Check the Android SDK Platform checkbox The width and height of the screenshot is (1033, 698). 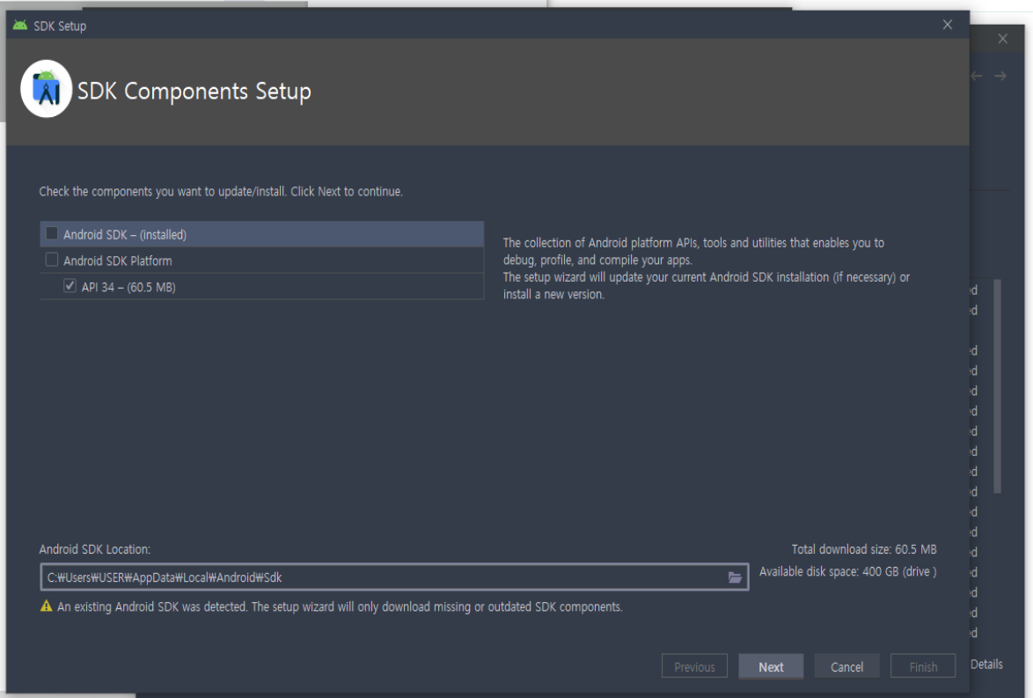pos(51,260)
